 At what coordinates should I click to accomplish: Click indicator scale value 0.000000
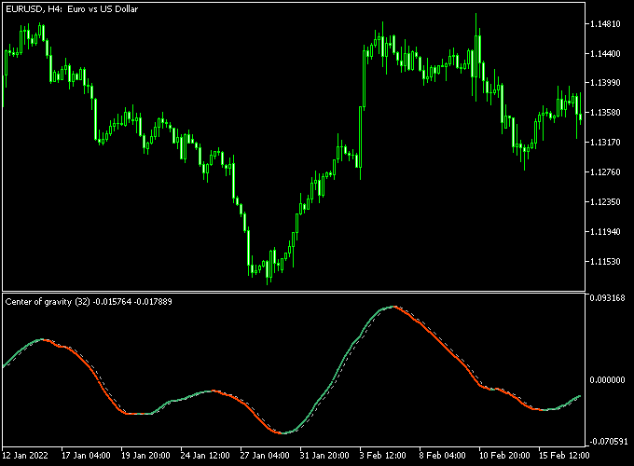[607, 380]
